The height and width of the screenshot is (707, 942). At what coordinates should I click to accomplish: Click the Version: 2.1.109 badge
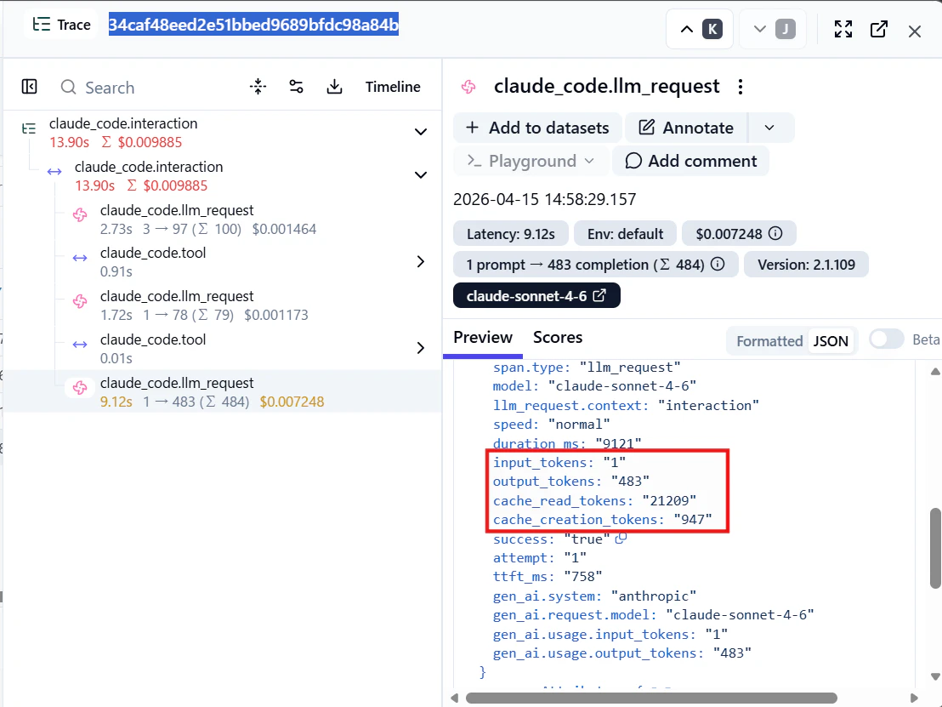[x=806, y=264]
